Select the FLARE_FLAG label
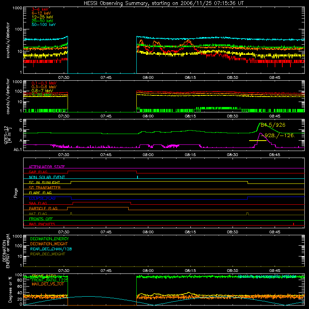Image resolution: width=309 pixels, height=309 pixels. coord(40,193)
